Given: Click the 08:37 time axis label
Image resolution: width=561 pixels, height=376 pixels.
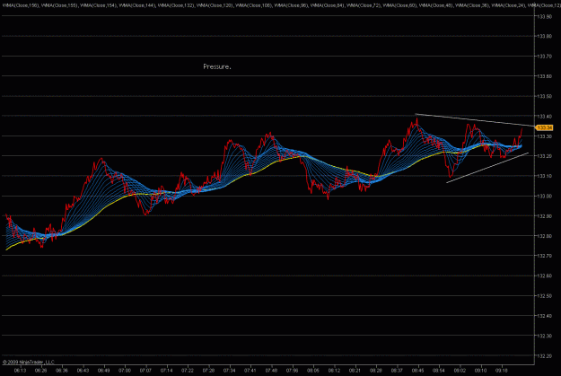Looking at the screenshot, I should pyautogui.click(x=397, y=371).
